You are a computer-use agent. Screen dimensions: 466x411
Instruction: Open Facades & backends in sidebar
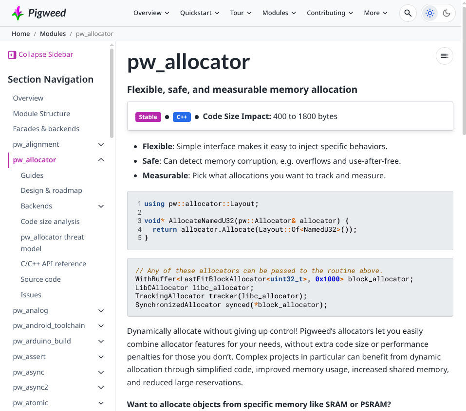46,129
